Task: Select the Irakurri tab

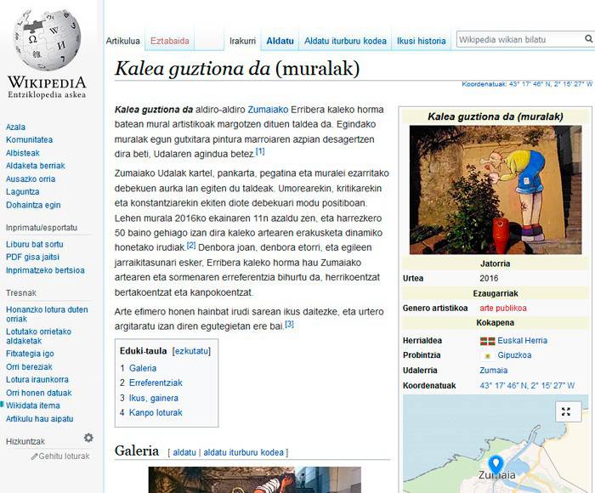Action: [x=242, y=41]
